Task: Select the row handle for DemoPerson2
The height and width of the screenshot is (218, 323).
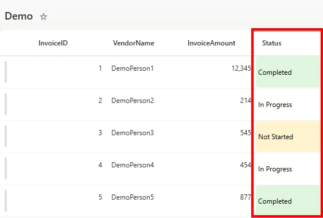Action: (x=6, y=104)
